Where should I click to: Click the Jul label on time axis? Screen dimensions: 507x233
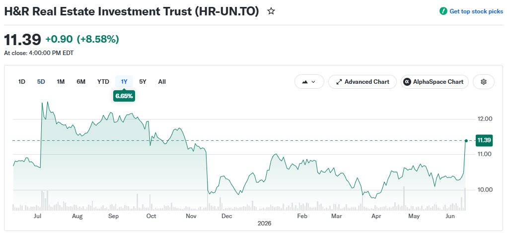click(x=38, y=216)
